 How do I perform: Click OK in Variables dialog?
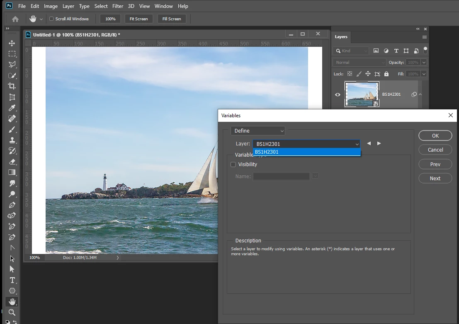point(435,136)
